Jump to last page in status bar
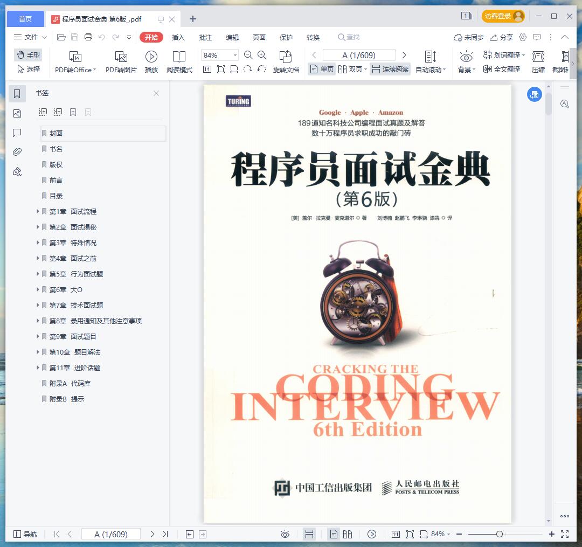Screen dimensions: 582x547 pos(165,534)
